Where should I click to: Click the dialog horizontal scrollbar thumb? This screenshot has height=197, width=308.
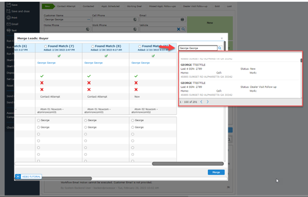pos(188,163)
